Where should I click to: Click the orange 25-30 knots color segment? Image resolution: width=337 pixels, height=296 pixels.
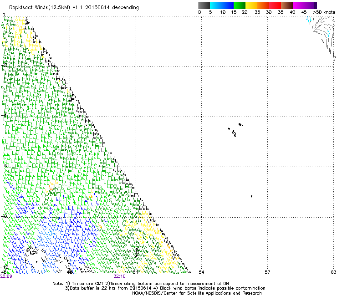tap(263, 5)
